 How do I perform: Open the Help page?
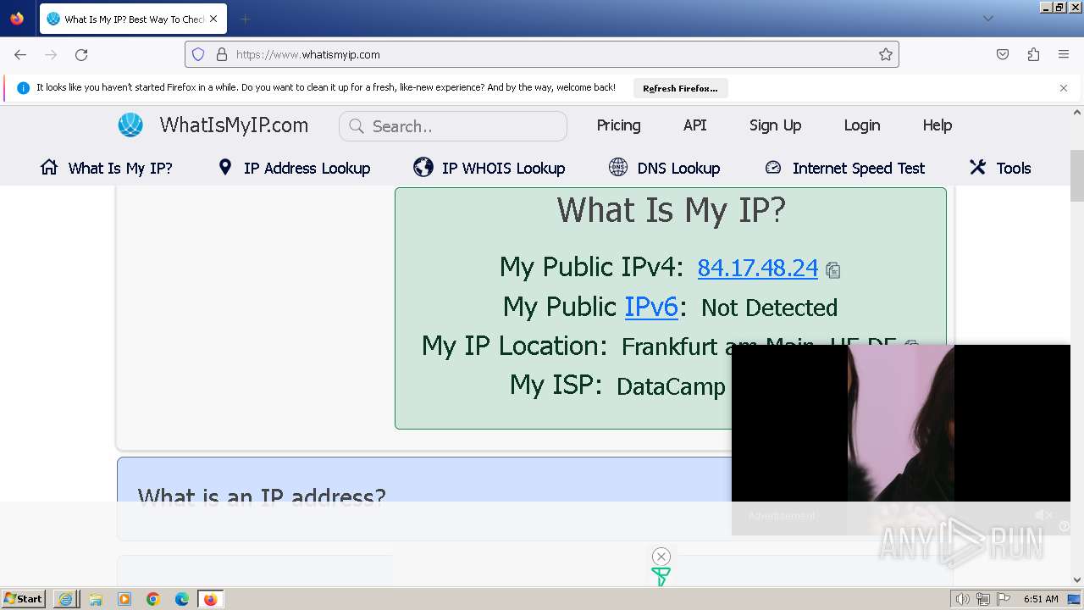pyautogui.click(x=937, y=125)
